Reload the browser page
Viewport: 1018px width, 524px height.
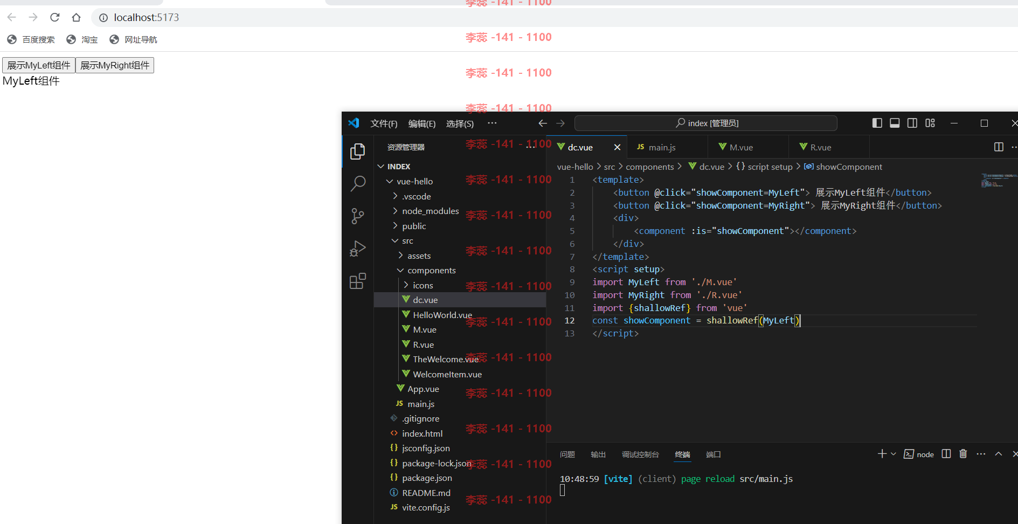(x=55, y=17)
